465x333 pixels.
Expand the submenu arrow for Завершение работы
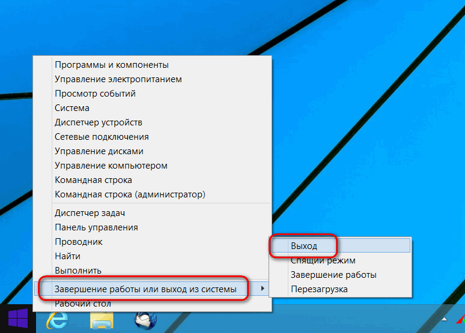tap(263, 288)
